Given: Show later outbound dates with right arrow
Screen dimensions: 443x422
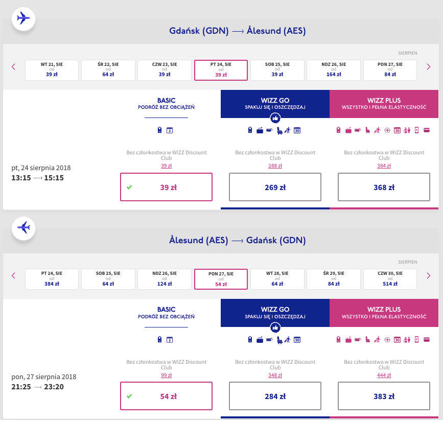Looking at the screenshot, I should coord(429,66).
